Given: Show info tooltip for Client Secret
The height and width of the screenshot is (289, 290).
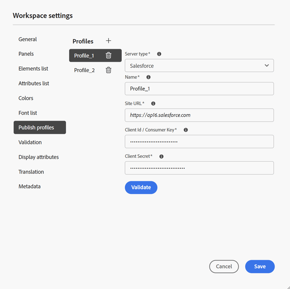Looking at the screenshot, I should click(x=161, y=156).
